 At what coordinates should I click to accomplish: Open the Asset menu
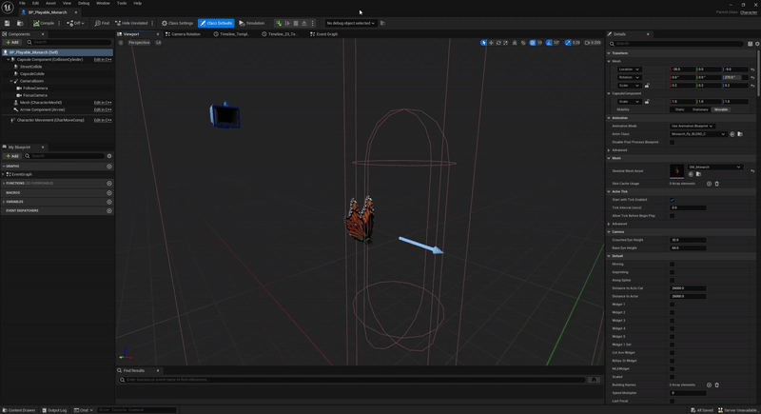[50, 3]
